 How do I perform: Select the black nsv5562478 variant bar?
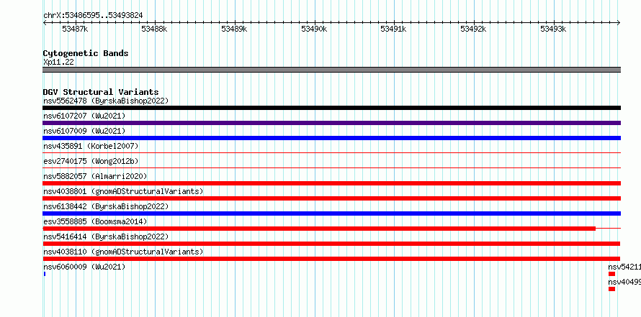(331, 108)
